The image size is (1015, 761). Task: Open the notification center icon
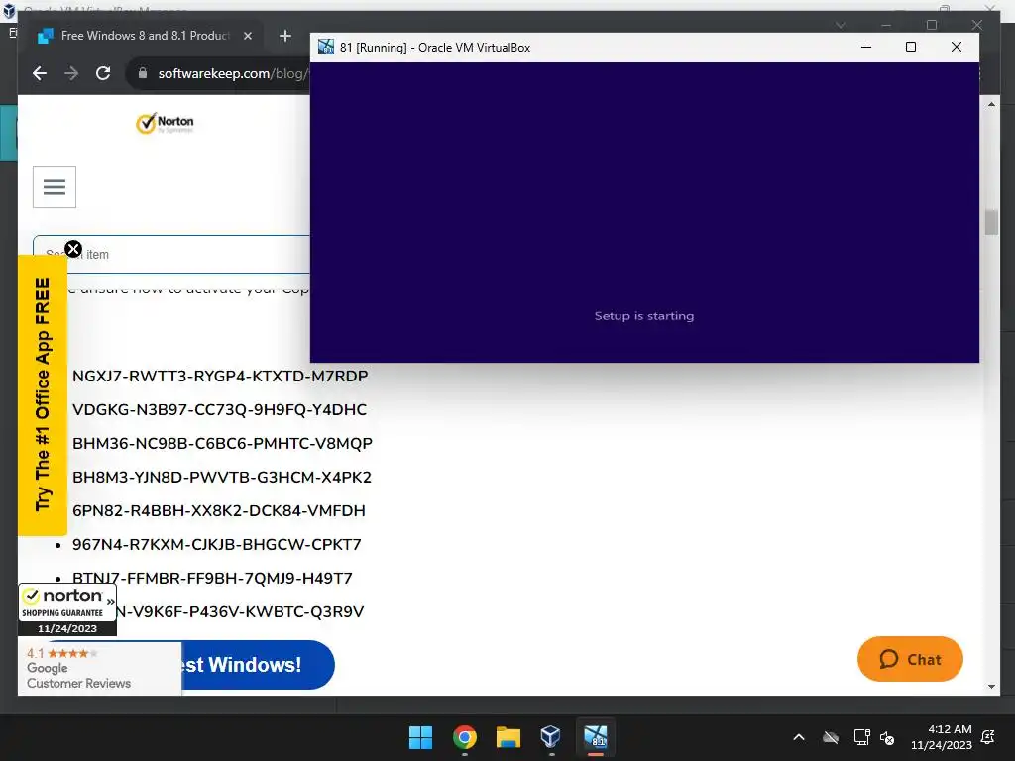tap(988, 737)
